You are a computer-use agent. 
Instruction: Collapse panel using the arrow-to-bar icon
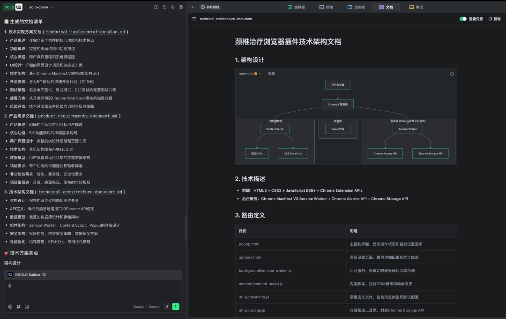[193, 7]
